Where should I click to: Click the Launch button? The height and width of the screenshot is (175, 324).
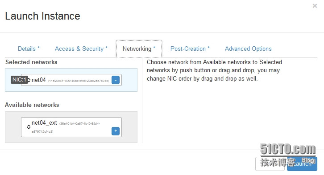click(302, 164)
